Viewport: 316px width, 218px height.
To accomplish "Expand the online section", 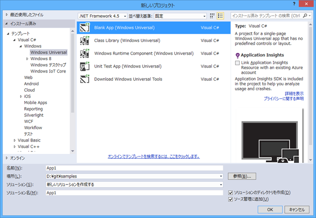I will coord(6,158).
